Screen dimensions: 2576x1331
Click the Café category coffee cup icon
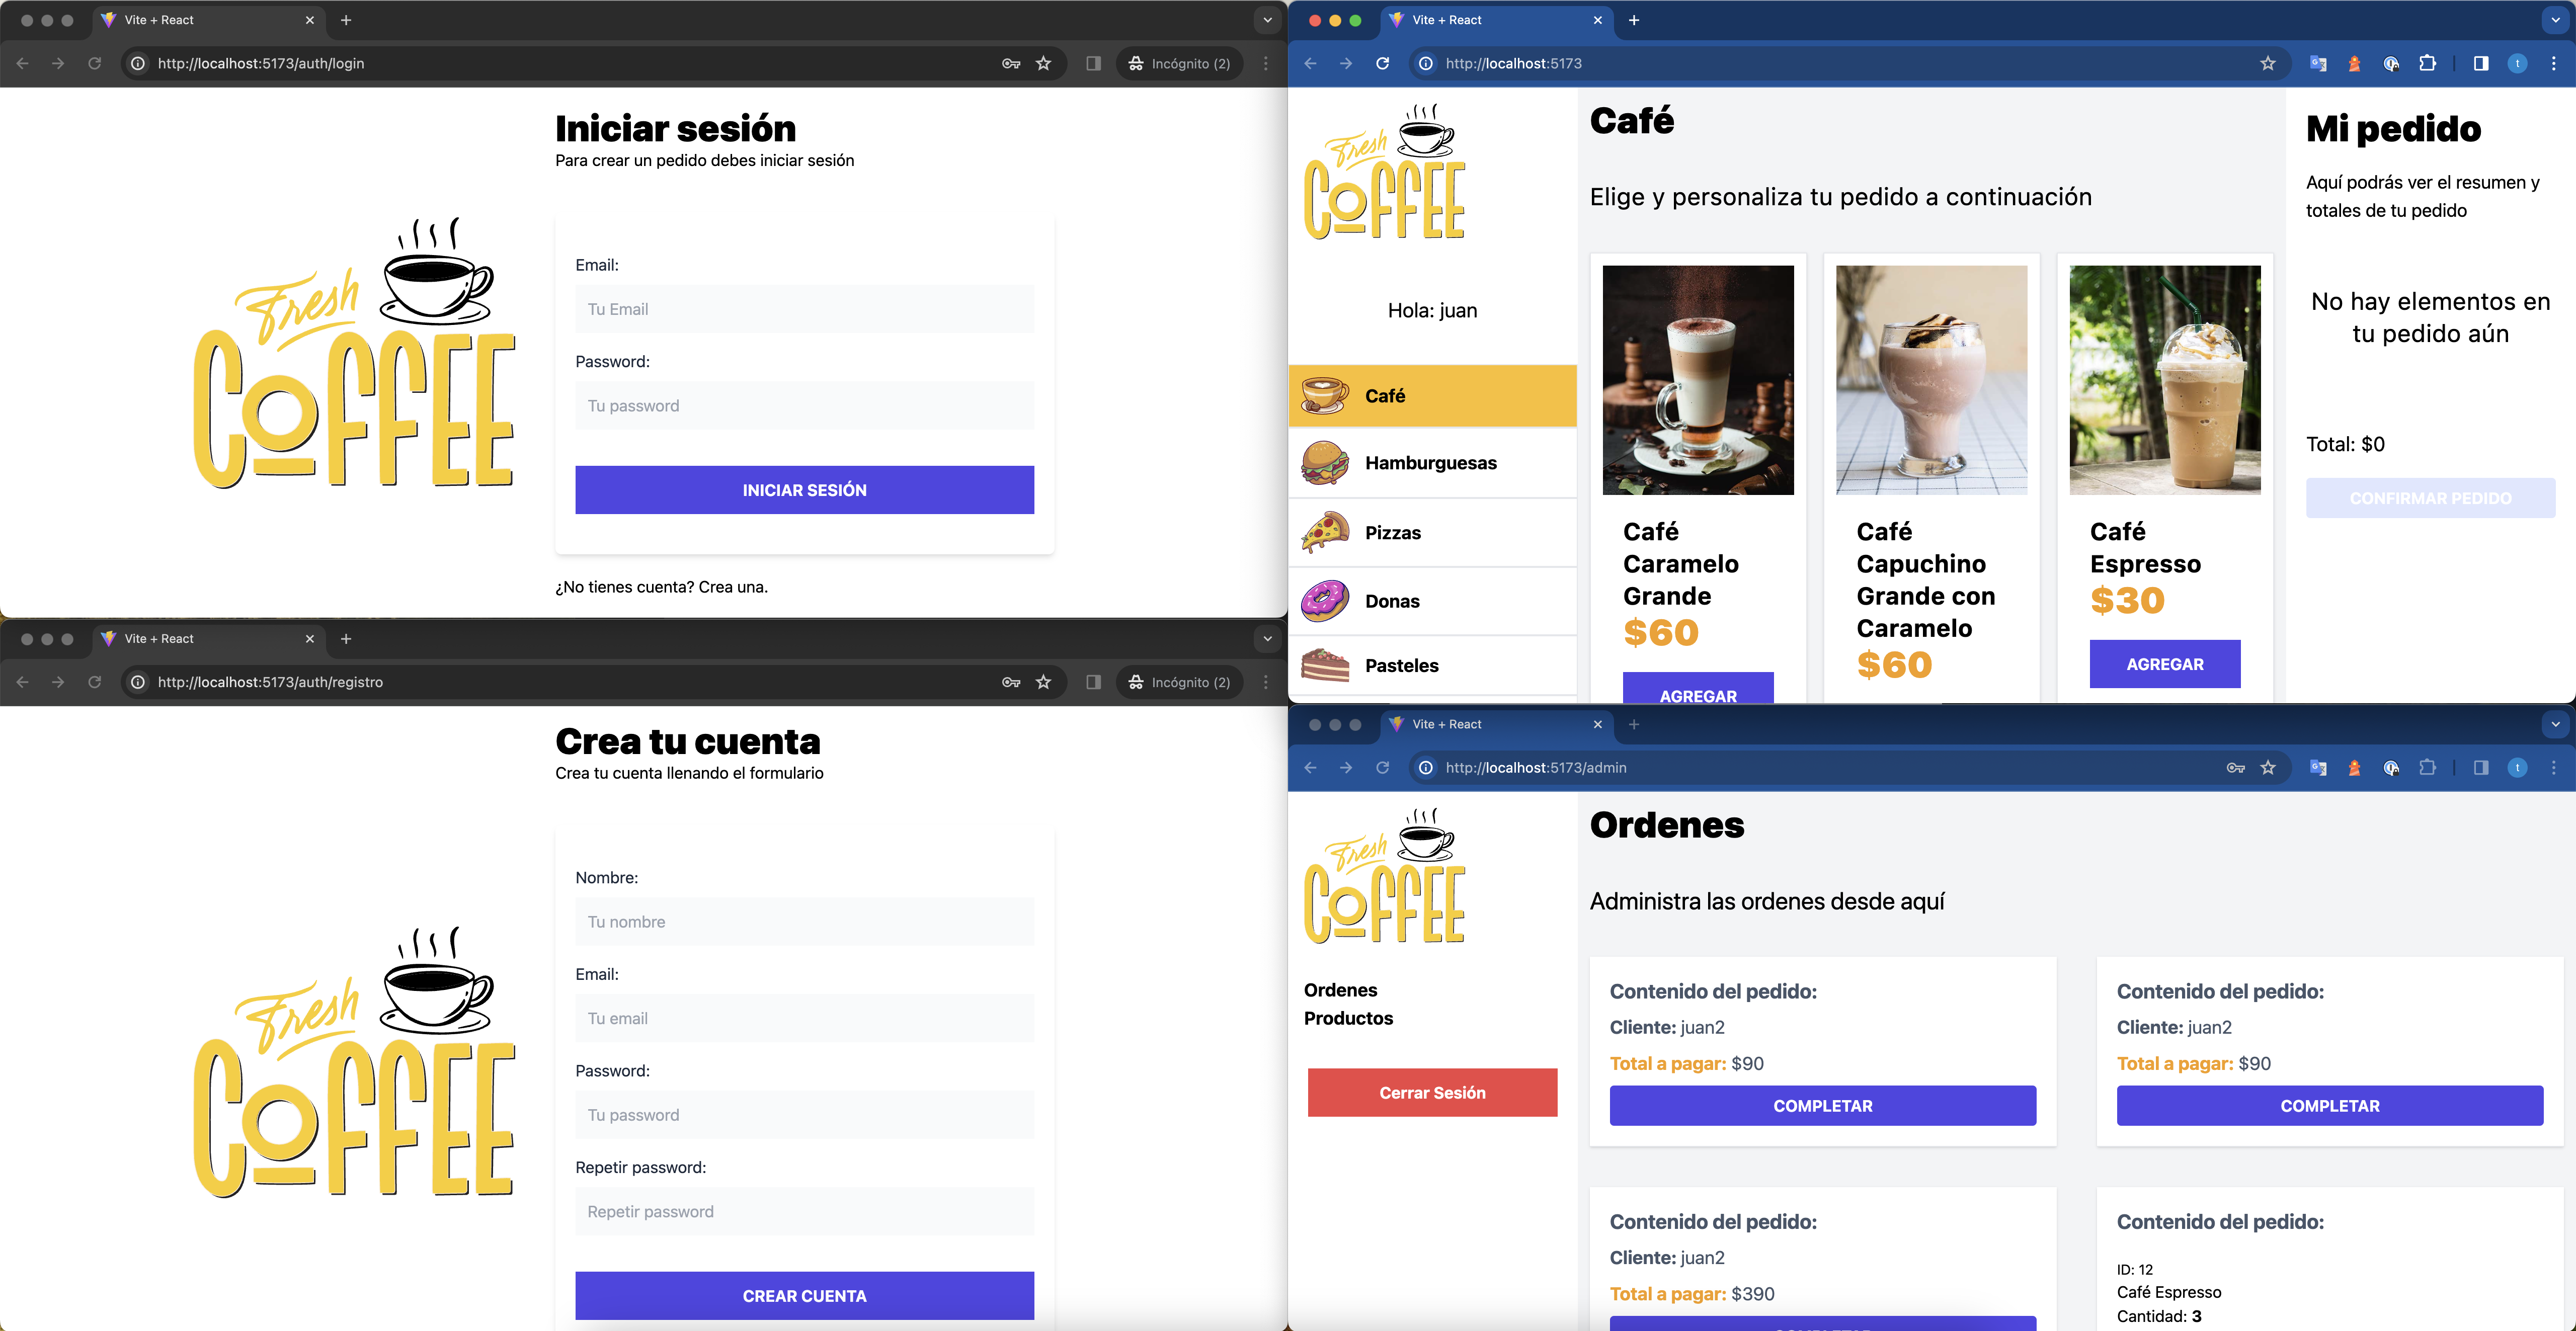click(x=1325, y=396)
